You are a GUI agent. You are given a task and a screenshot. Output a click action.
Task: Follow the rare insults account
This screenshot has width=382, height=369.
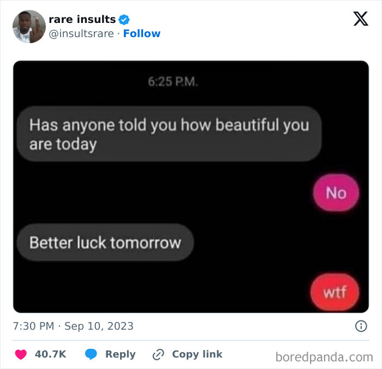point(142,34)
